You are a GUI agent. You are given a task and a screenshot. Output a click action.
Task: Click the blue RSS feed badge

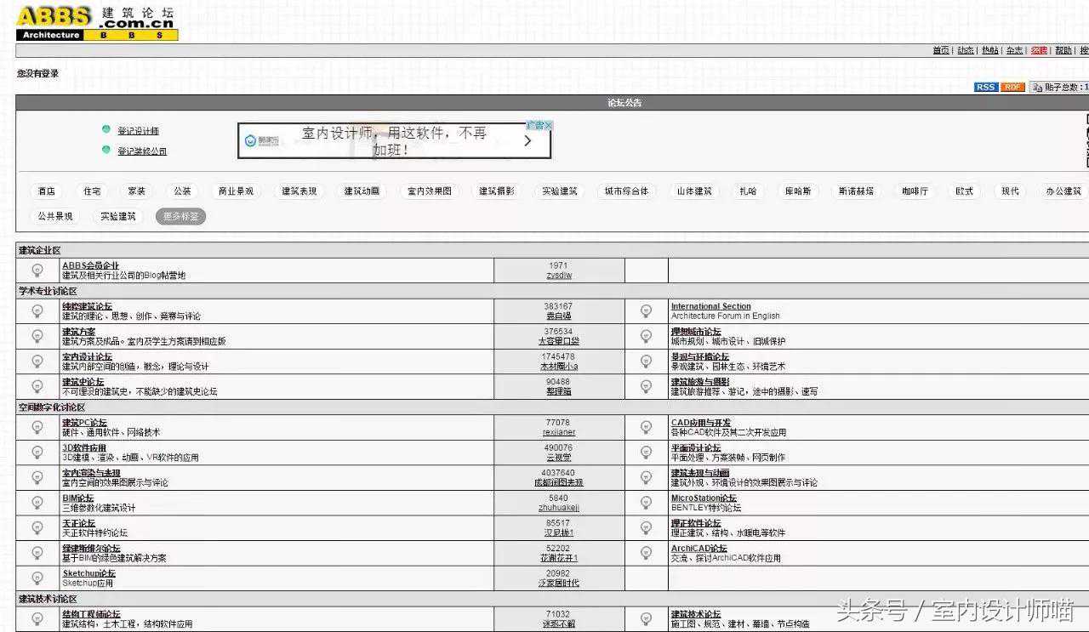[985, 87]
